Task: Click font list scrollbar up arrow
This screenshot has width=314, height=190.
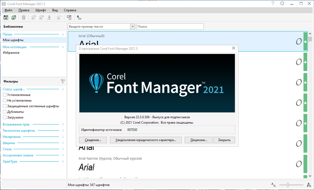Action: [x=310, y=34]
